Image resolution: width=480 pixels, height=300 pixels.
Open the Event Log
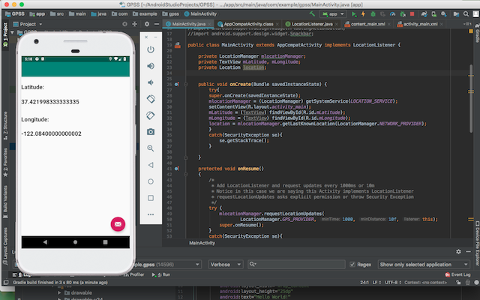coord(458,274)
